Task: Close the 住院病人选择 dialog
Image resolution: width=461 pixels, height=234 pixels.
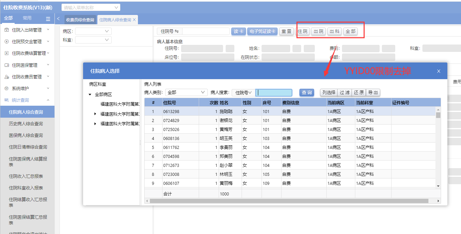Action: [x=439, y=71]
